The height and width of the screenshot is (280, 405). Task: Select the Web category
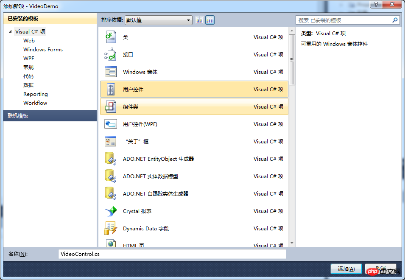point(29,41)
